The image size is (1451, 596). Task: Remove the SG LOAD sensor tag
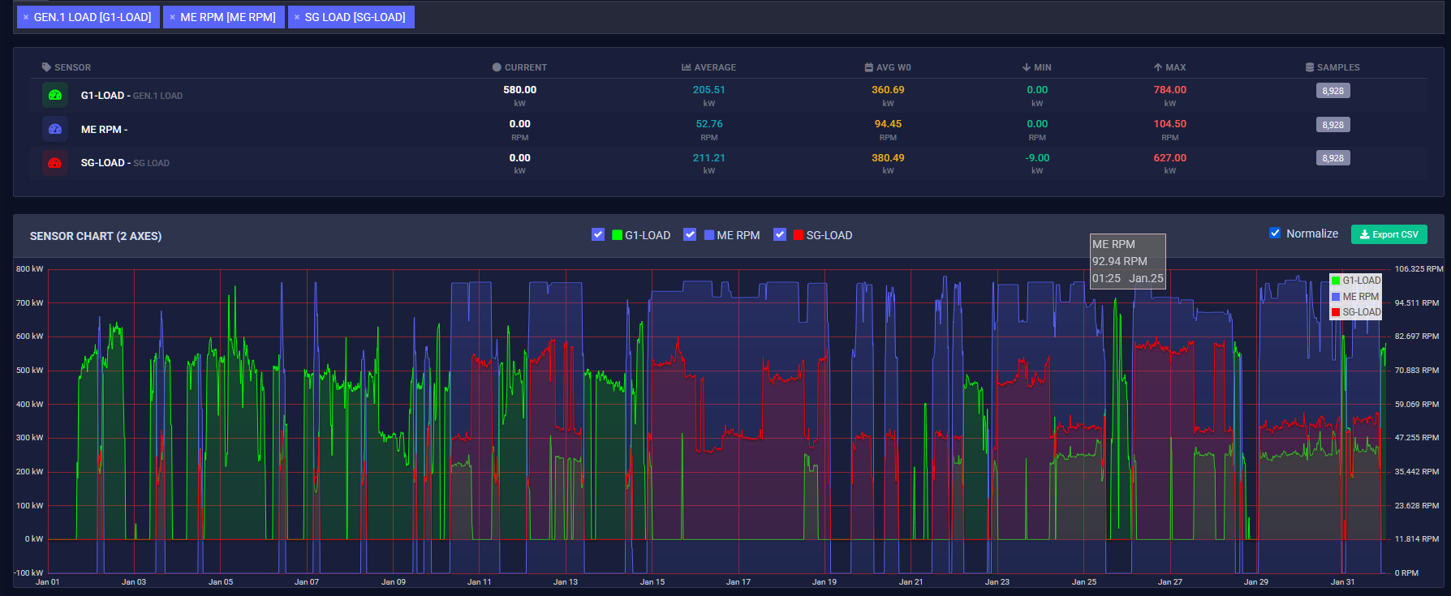[x=297, y=17]
